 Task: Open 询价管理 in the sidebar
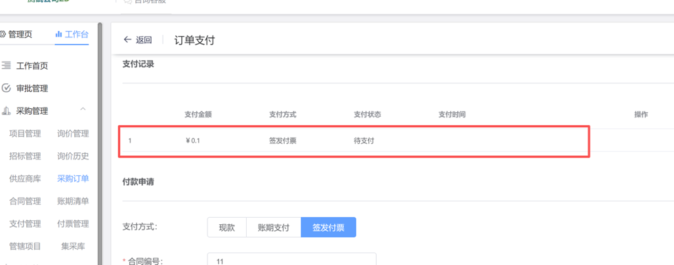pos(73,134)
